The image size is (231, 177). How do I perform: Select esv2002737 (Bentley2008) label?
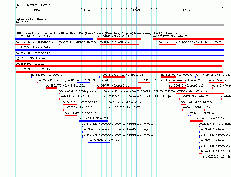(77, 91)
